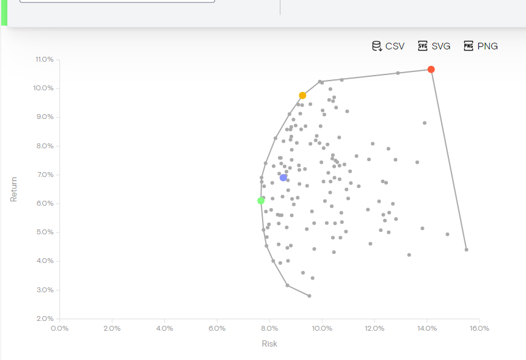Click the SVG text label
The height and width of the screenshot is (360, 526).
click(441, 46)
